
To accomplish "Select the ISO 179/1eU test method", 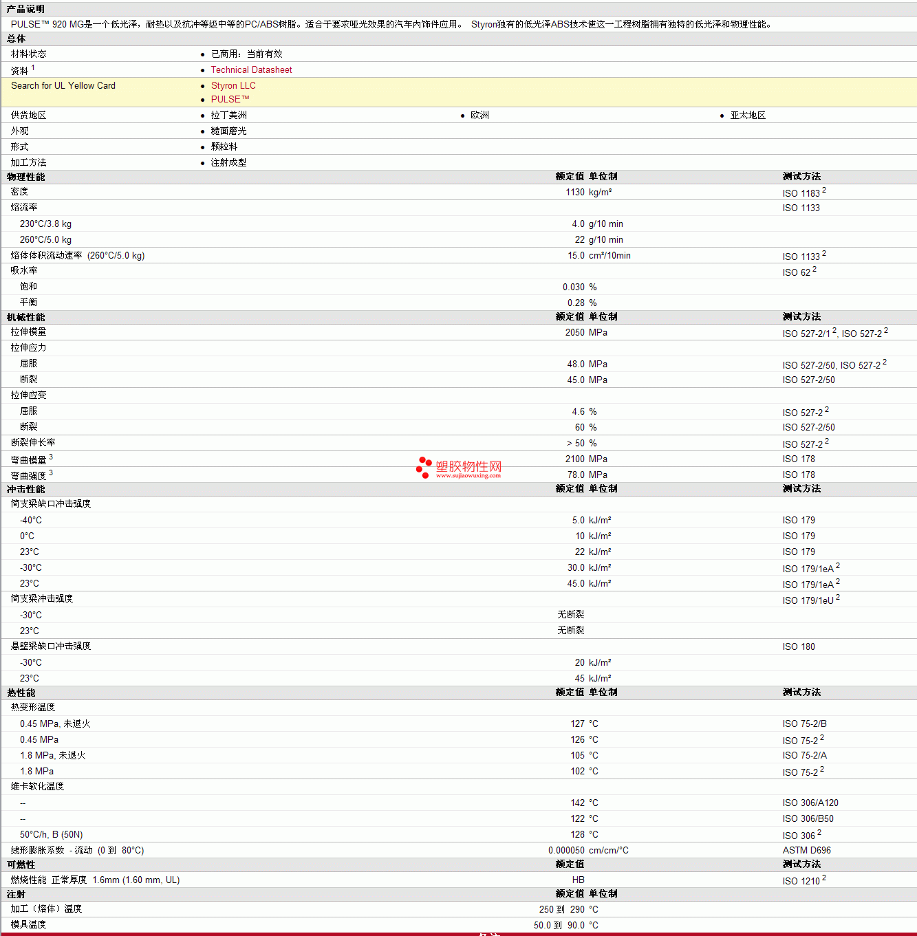I will coord(811,600).
